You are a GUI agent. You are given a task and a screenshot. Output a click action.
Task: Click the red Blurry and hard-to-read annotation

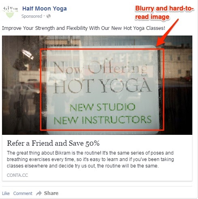coord(164,13)
